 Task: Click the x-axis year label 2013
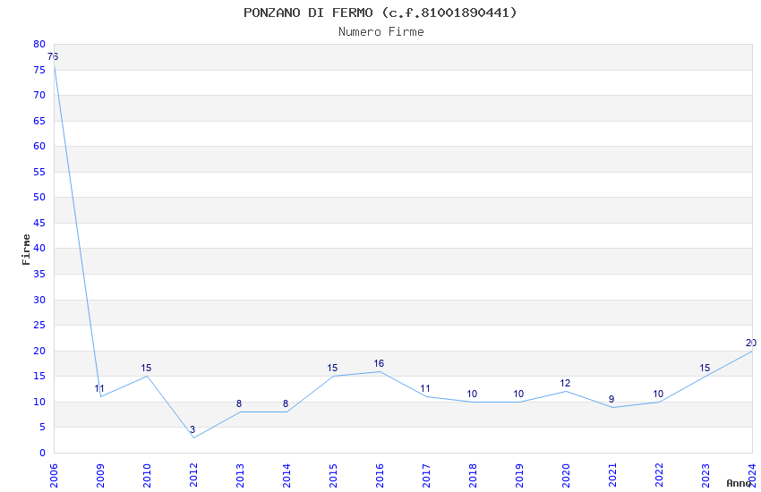240,476
